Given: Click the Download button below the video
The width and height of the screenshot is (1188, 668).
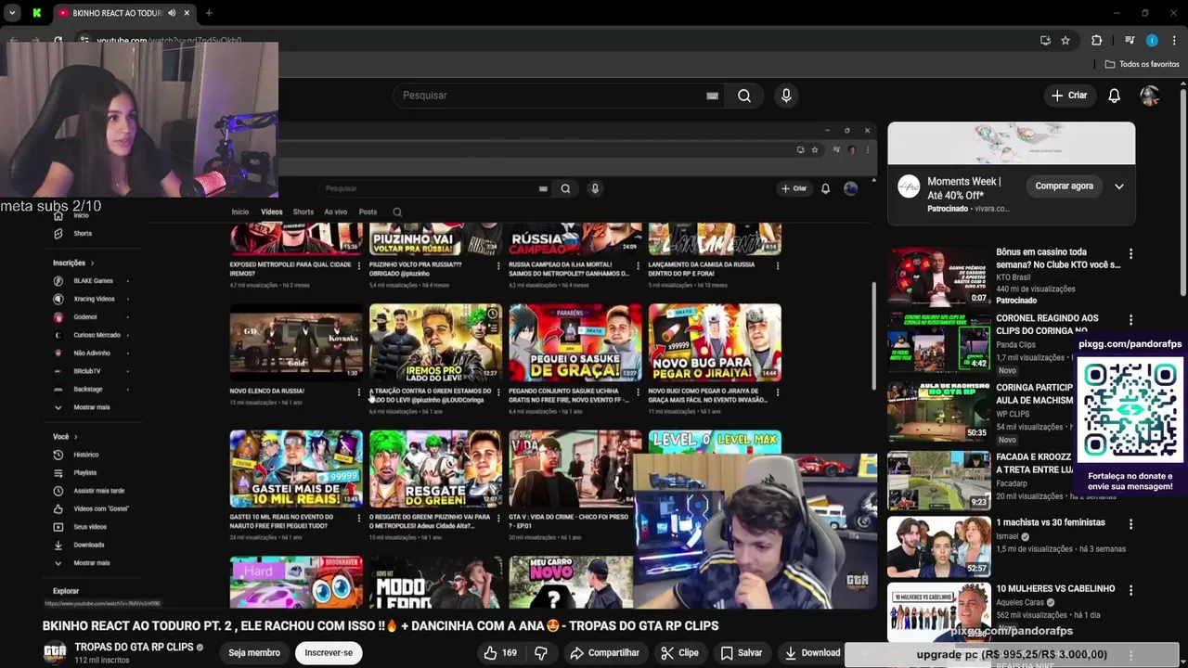Looking at the screenshot, I should coord(812,653).
